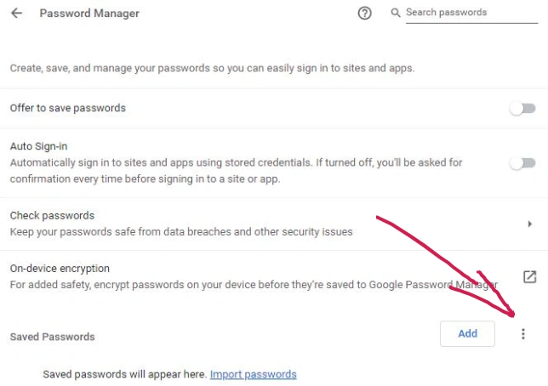Select the Check passwords row title
Viewport: 548px width, 386px height.
[52, 216]
